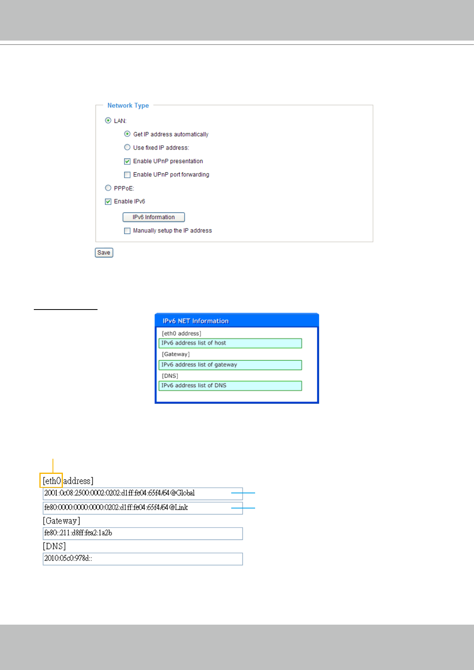Click the IPv6 address list of DNS field
The width and height of the screenshot is (474, 670).
[230, 386]
